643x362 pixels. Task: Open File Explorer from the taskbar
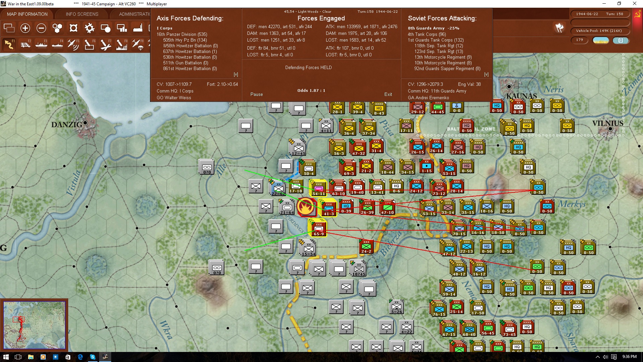point(30,357)
